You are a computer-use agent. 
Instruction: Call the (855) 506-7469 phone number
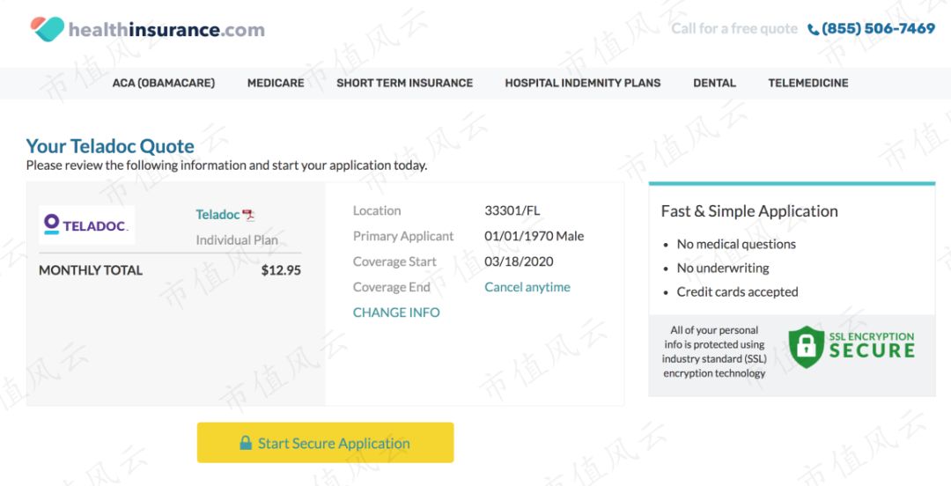pyautogui.click(x=878, y=28)
